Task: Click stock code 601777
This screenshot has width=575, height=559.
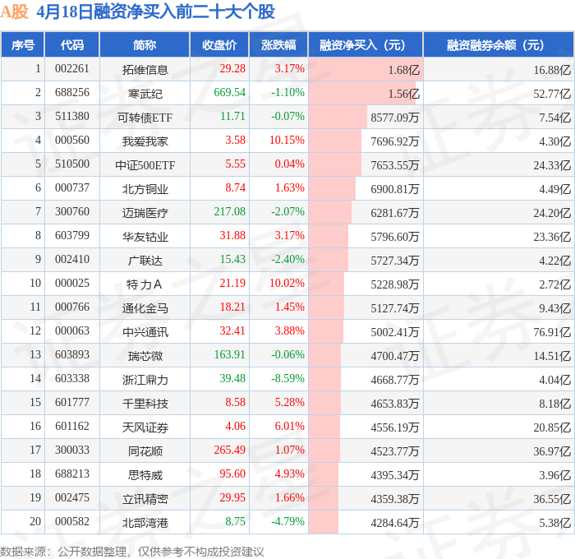Action: 72,402
